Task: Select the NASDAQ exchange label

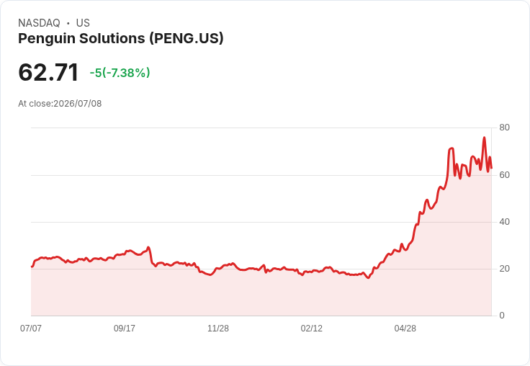Action: click(x=39, y=22)
